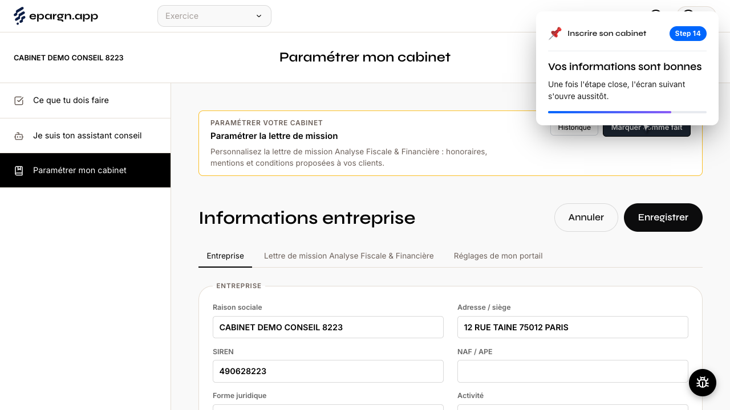Click the Forme juridique field label
The height and width of the screenshot is (410, 730).
(240, 396)
